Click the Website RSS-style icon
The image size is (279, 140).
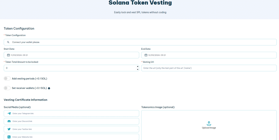[x=9, y=137]
